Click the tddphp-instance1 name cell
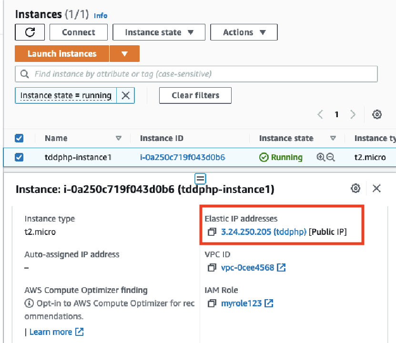 coord(78,157)
